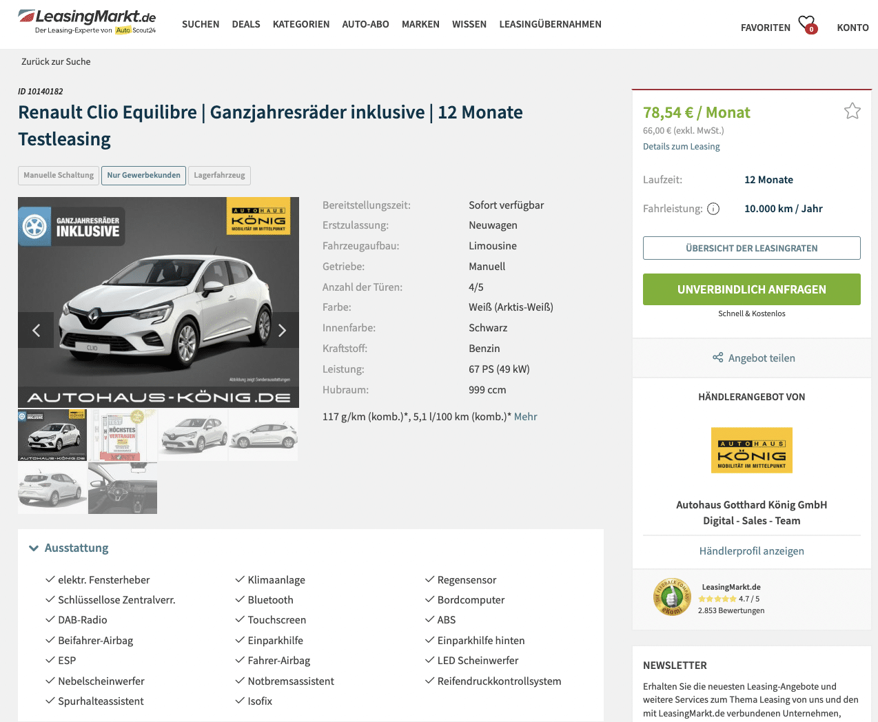Expand emissions details via Mehr
The height and width of the screenshot is (722, 878).
pyautogui.click(x=525, y=417)
